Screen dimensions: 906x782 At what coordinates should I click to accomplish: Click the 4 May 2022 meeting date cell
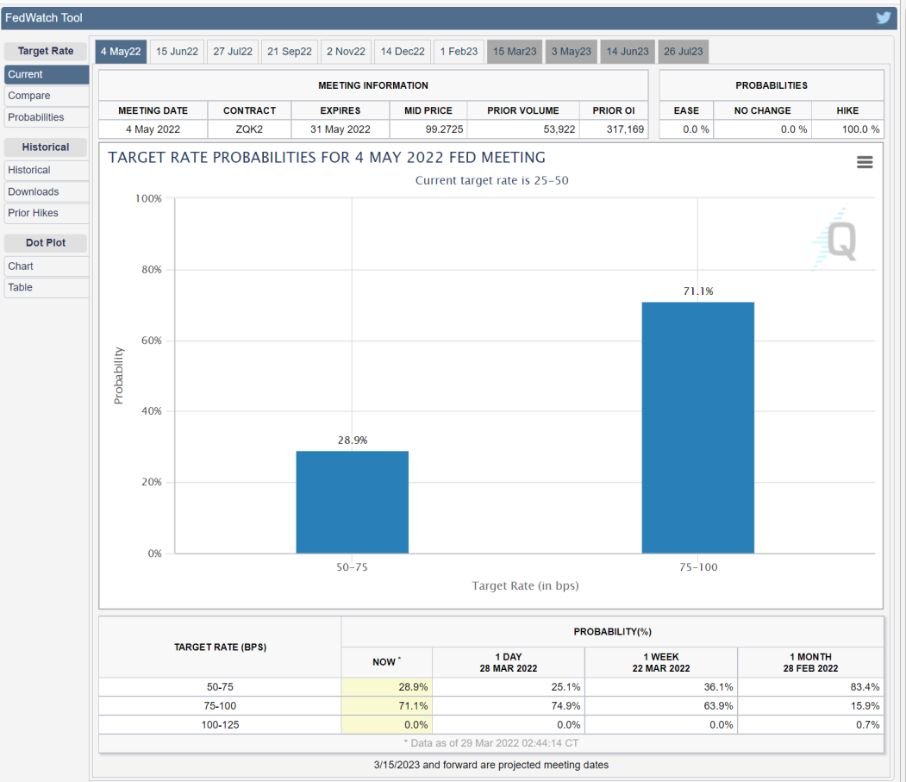pyautogui.click(x=153, y=129)
